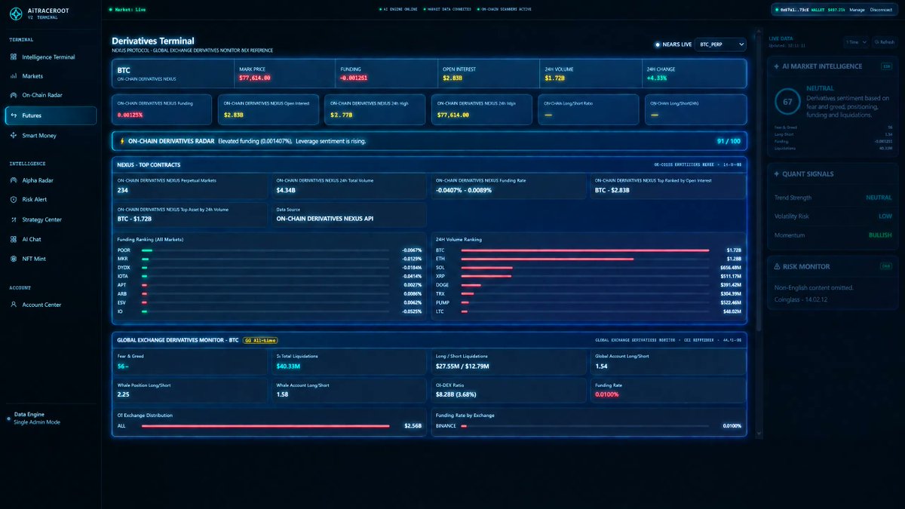Click the Strategy Center sidebar icon
The height and width of the screenshot is (509, 905).
(x=14, y=219)
